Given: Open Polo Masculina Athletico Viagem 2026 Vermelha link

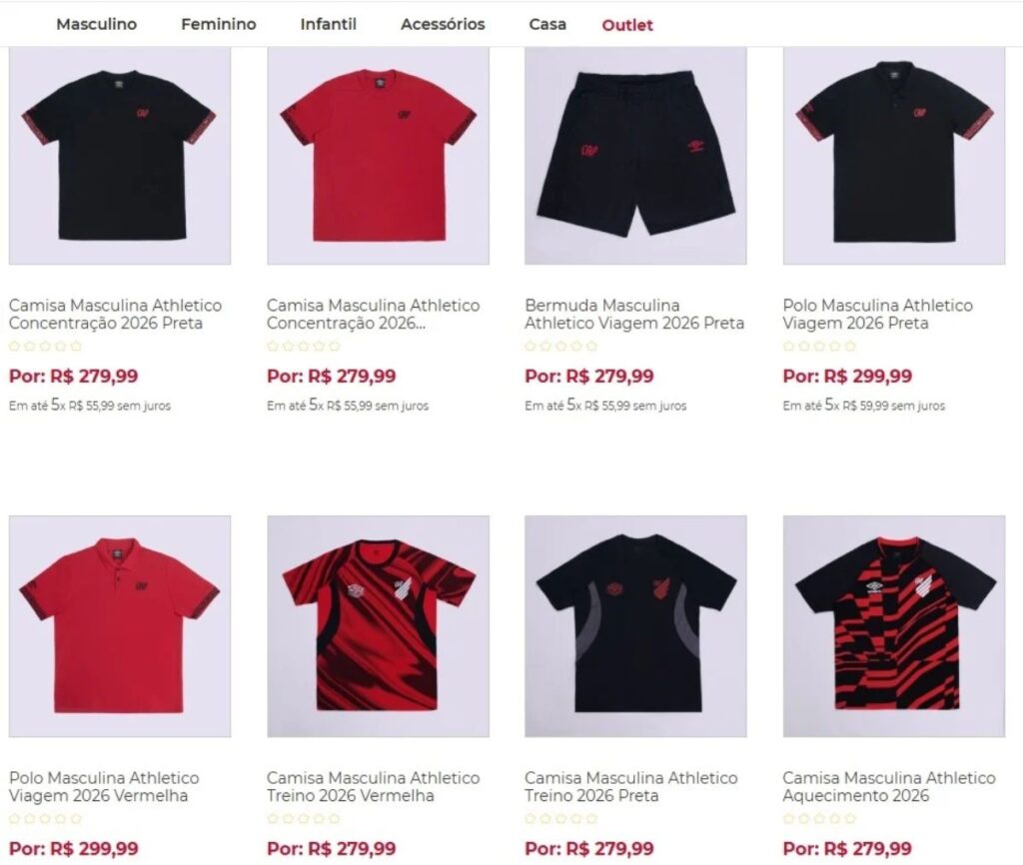Looking at the screenshot, I should [x=104, y=787].
